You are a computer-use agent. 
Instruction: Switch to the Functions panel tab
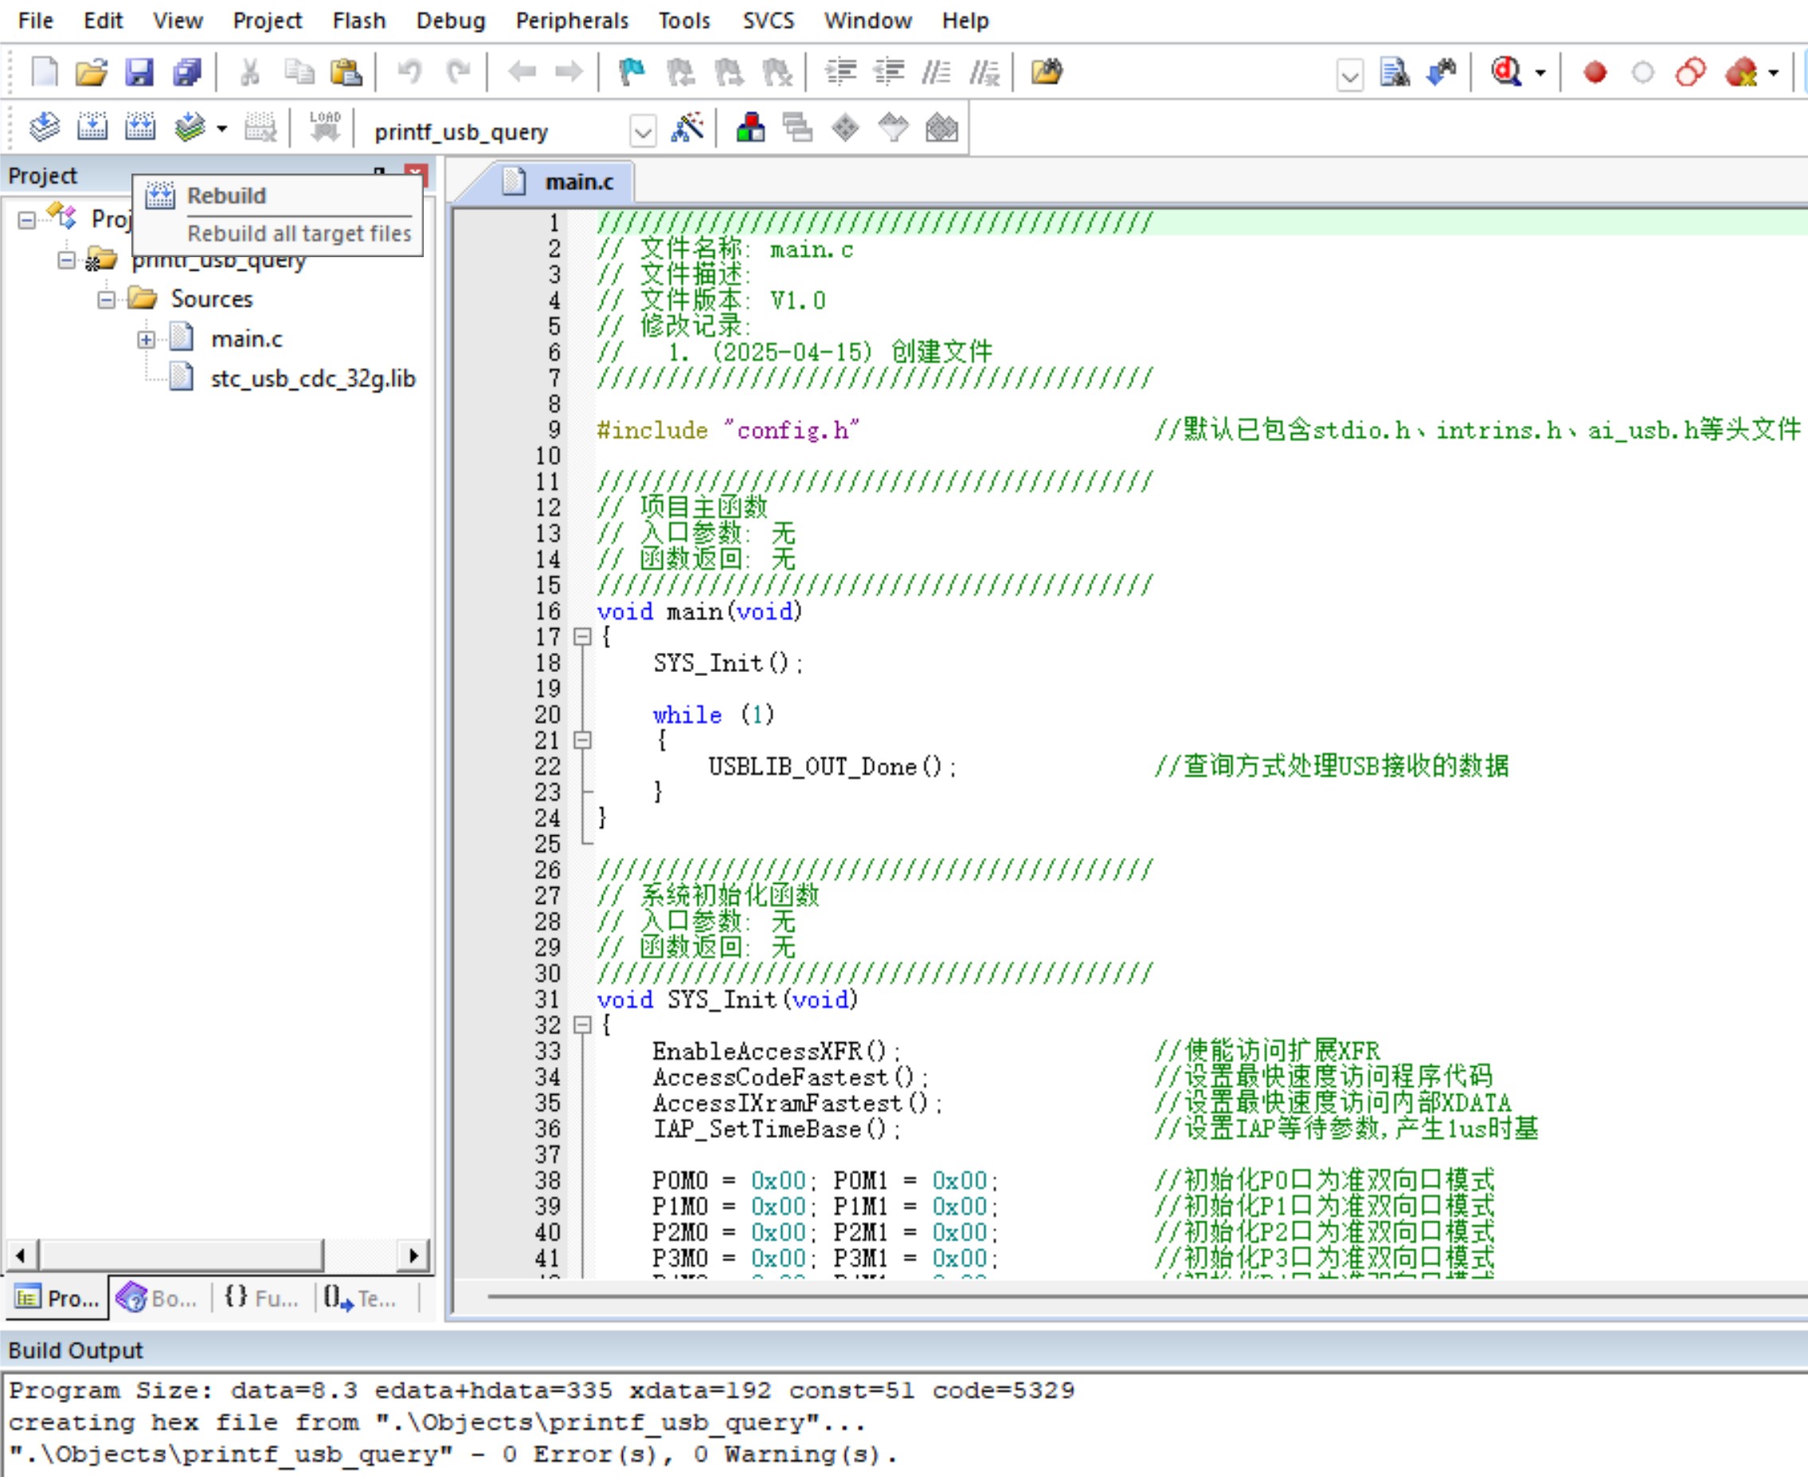[261, 1299]
